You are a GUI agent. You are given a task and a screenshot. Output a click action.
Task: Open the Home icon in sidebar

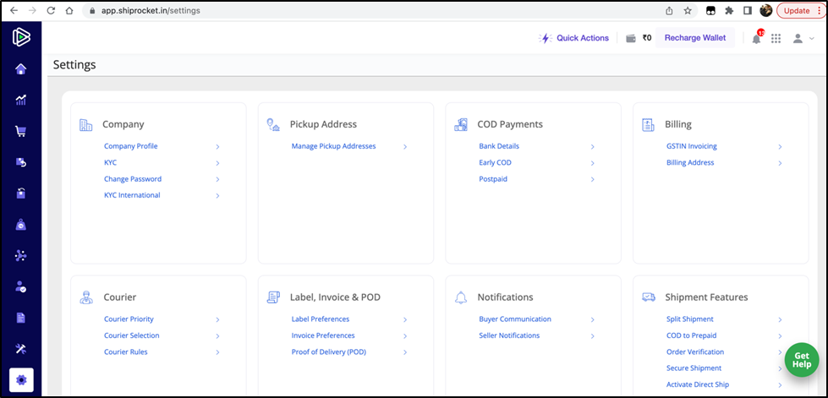click(x=21, y=69)
